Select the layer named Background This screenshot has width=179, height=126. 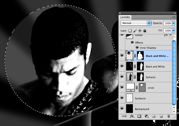point(142,109)
